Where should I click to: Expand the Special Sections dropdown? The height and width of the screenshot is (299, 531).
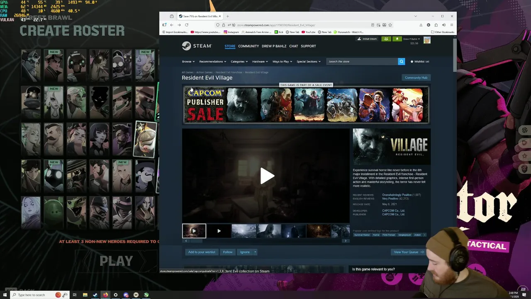(308, 61)
